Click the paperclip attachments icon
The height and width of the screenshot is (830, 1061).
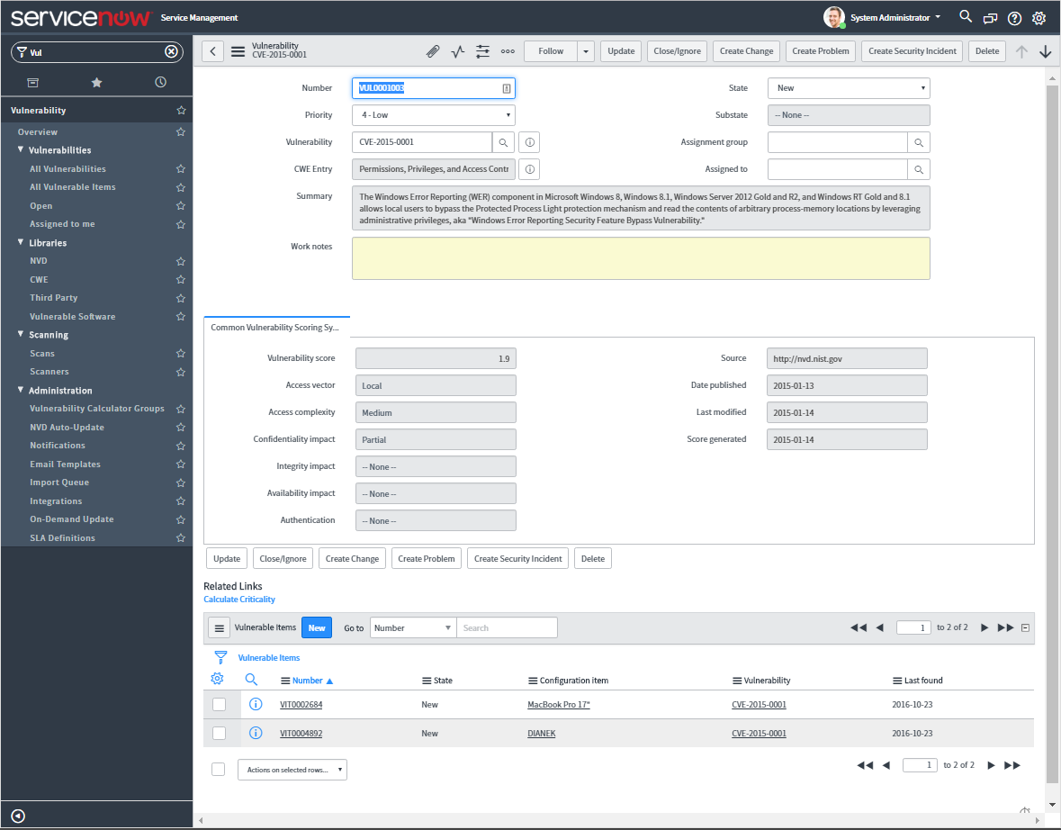pos(432,51)
